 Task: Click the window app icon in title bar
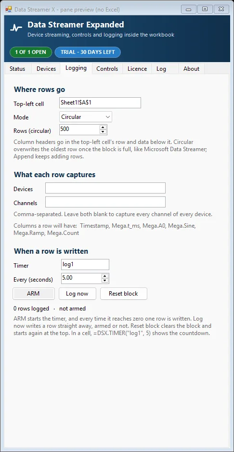click(x=9, y=9)
